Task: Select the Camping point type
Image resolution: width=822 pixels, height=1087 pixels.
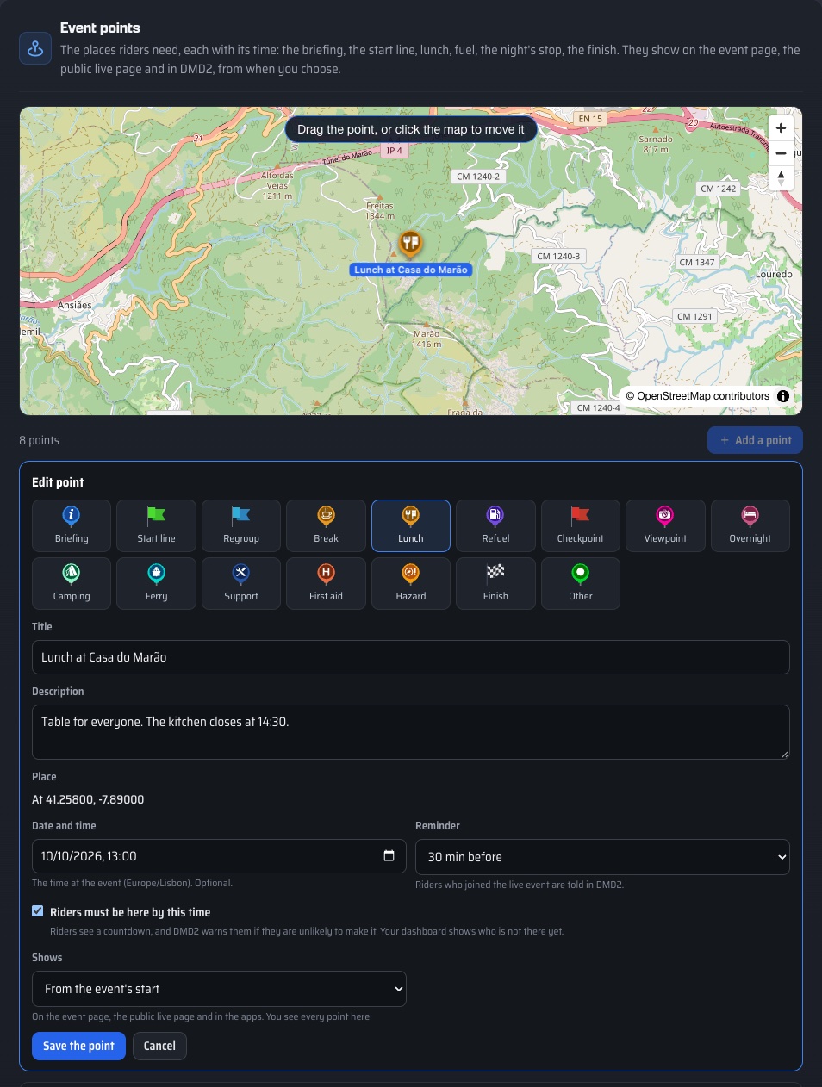Action: pyautogui.click(x=72, y=583)
